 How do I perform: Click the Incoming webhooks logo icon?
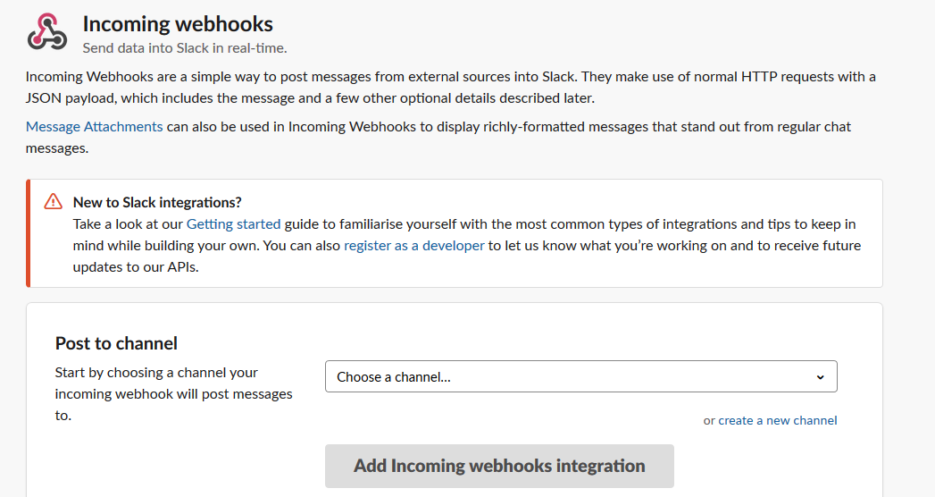[47, 33]
